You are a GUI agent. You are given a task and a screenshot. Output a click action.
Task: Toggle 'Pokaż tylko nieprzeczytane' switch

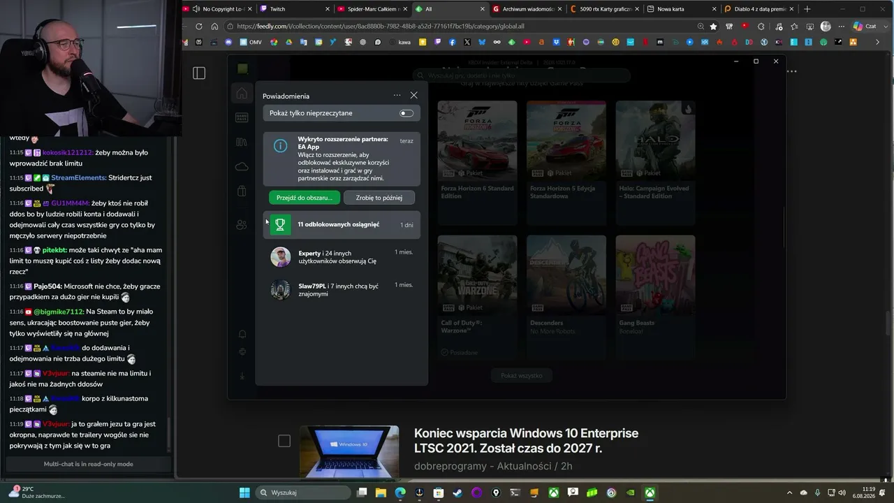tap(406, 113)
